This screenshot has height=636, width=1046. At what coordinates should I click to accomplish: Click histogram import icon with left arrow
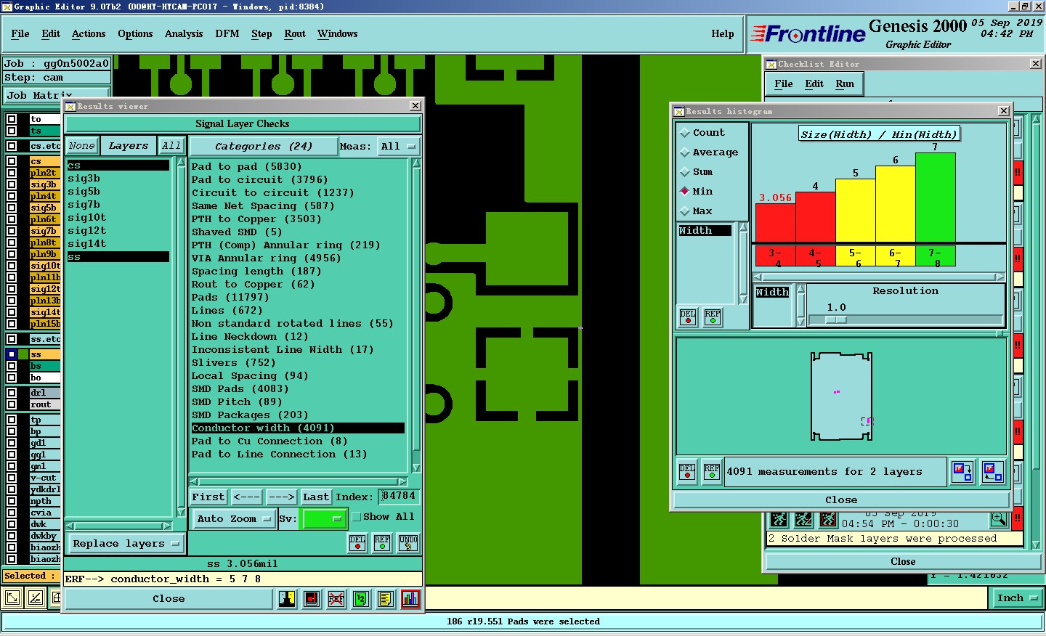click(x=992, y=472)
